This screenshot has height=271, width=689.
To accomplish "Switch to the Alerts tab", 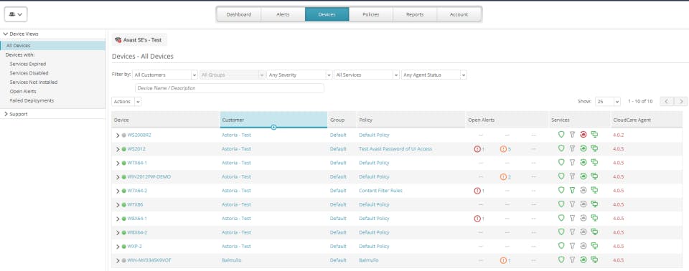I will click(x=283, y=14).
